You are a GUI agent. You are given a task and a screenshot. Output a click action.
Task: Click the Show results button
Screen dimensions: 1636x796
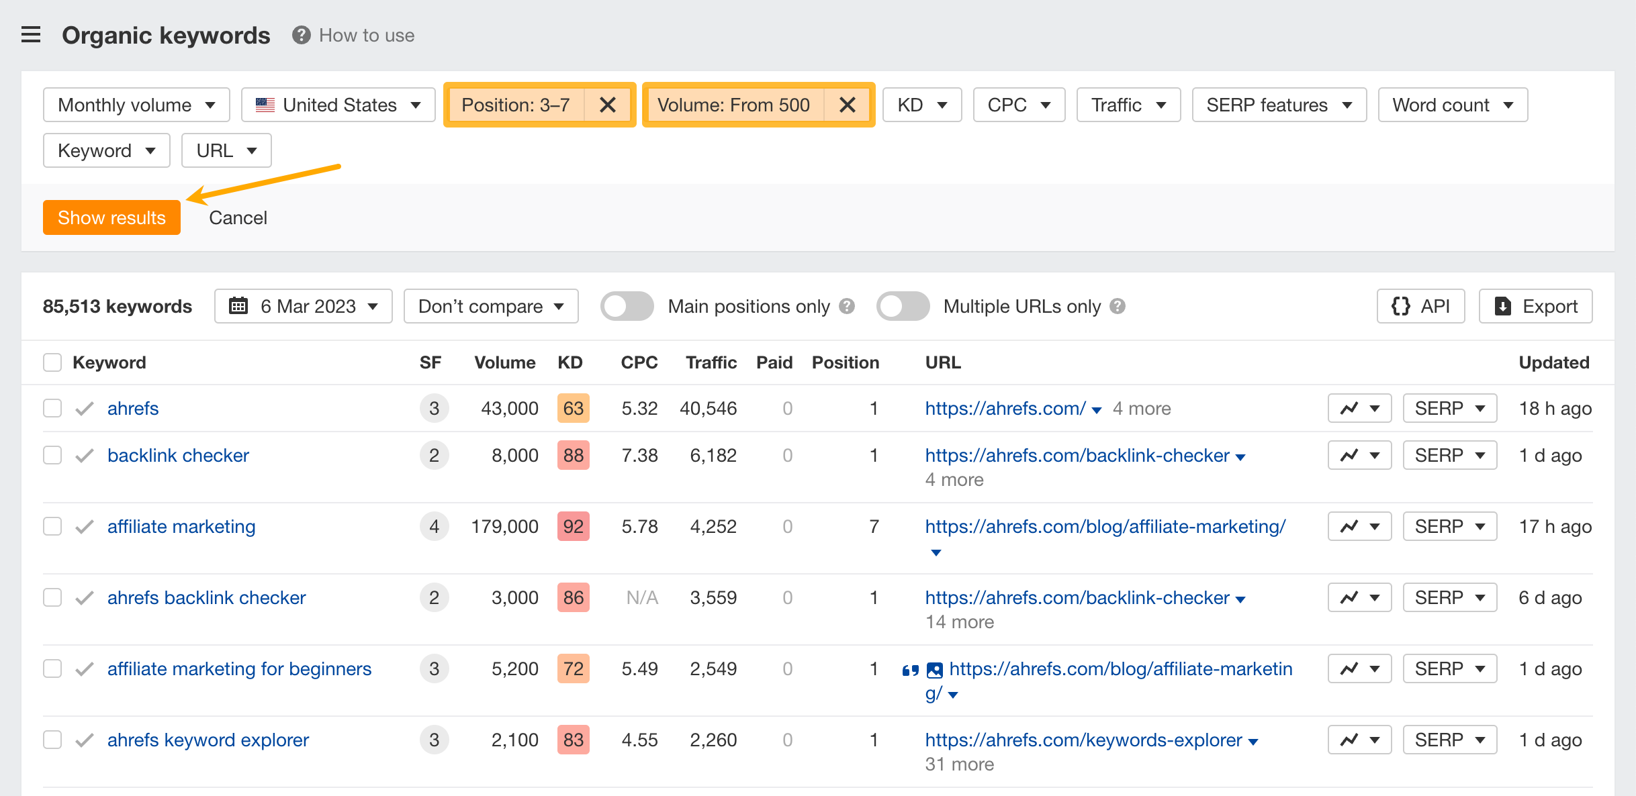click(111, 217)
